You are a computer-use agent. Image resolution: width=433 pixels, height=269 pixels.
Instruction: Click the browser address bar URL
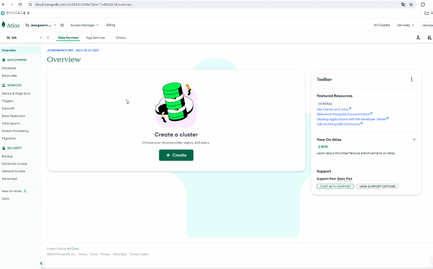tap(83, 4)
